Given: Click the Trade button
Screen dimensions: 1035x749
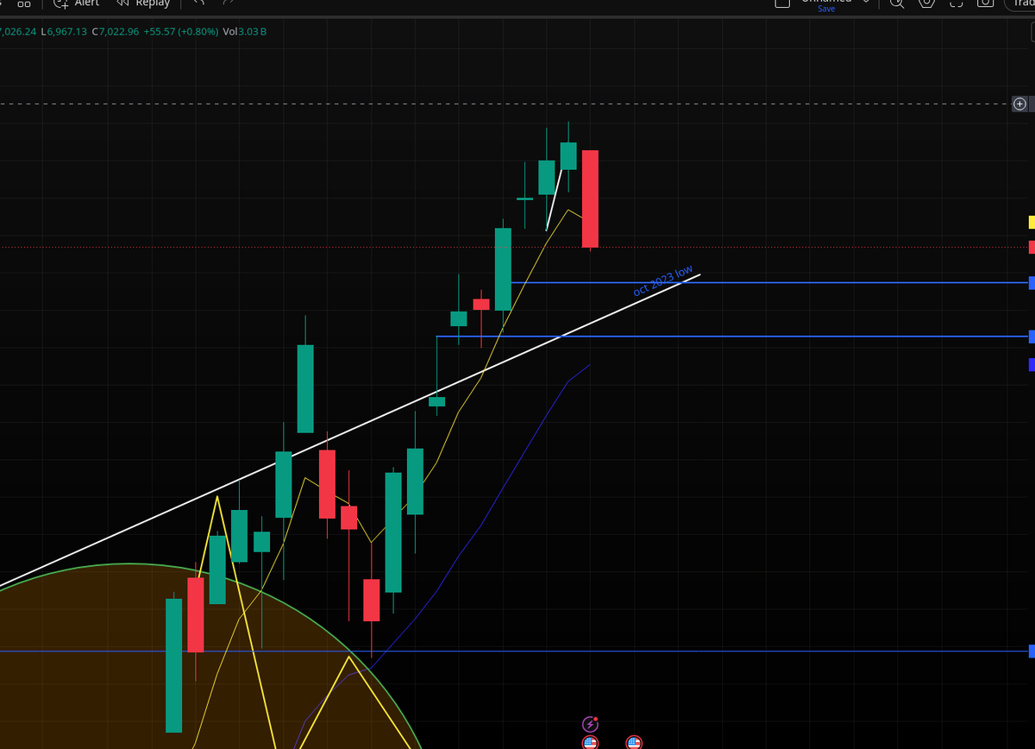Looking at the screenshot, I should pyautogui.click(x=1020, y=3).
